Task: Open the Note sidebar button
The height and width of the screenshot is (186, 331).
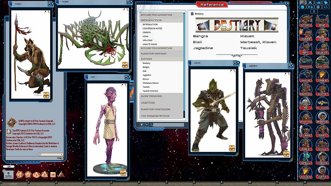Action: point(322,90)
